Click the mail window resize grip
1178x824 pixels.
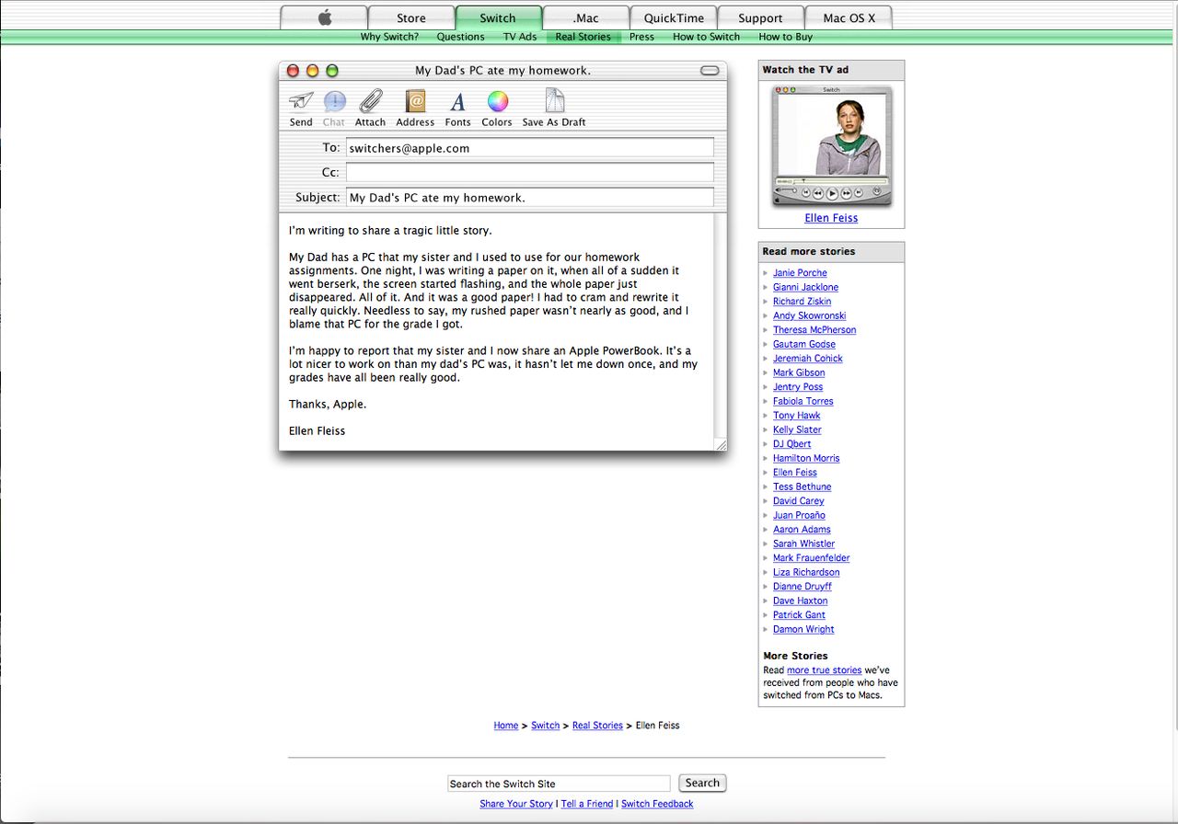(721, 444)
